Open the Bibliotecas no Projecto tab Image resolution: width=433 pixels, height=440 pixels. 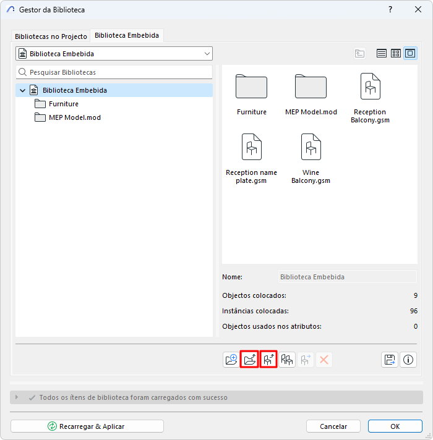(51, 36)
